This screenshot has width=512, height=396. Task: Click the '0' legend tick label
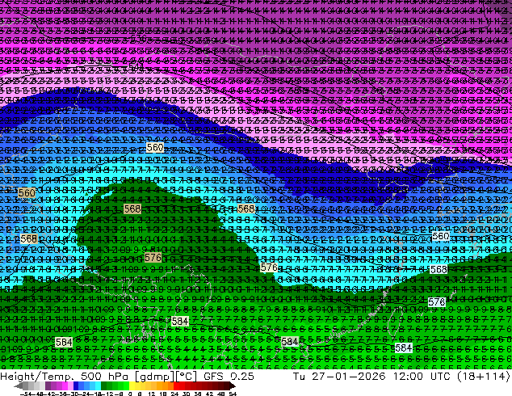[130, 394]
